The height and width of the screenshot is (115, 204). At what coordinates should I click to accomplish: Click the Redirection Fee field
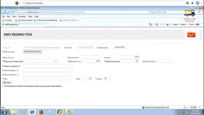91,61
